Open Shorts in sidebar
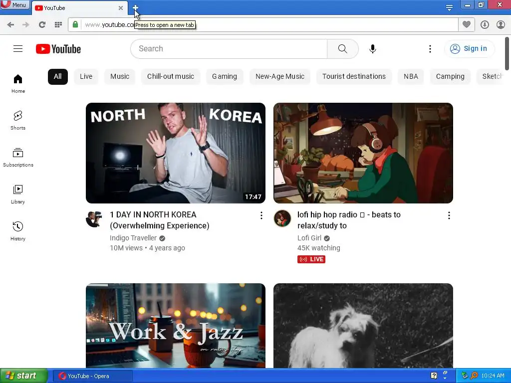 [x=18, y=121]
